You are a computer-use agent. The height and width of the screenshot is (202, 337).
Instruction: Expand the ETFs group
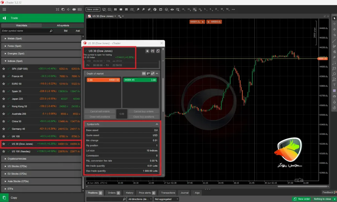41,189
